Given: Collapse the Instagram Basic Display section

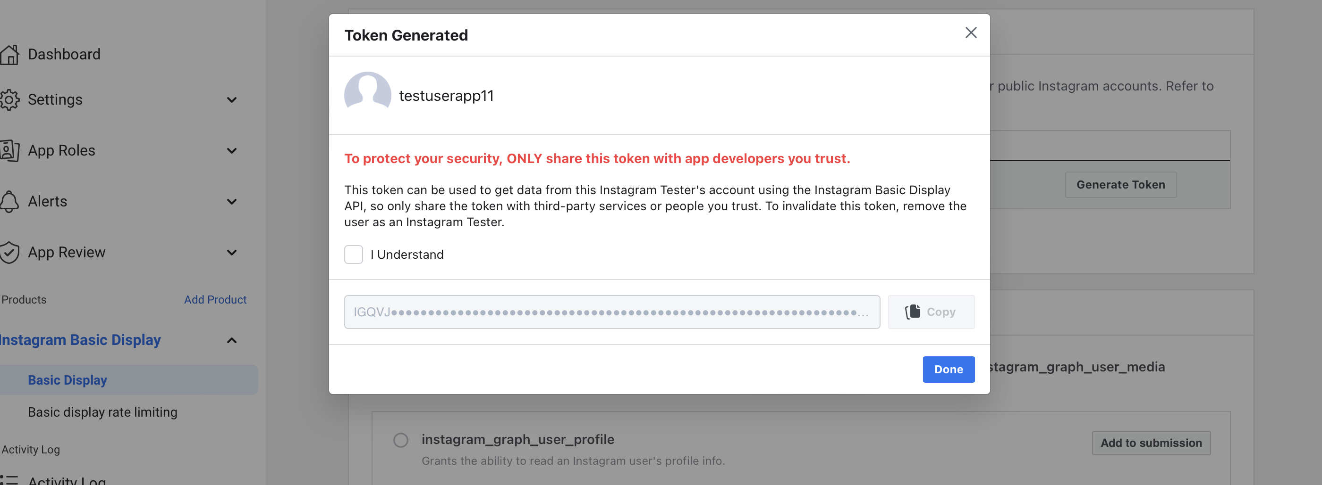Looking at the screenshot, I should (232, 341).
